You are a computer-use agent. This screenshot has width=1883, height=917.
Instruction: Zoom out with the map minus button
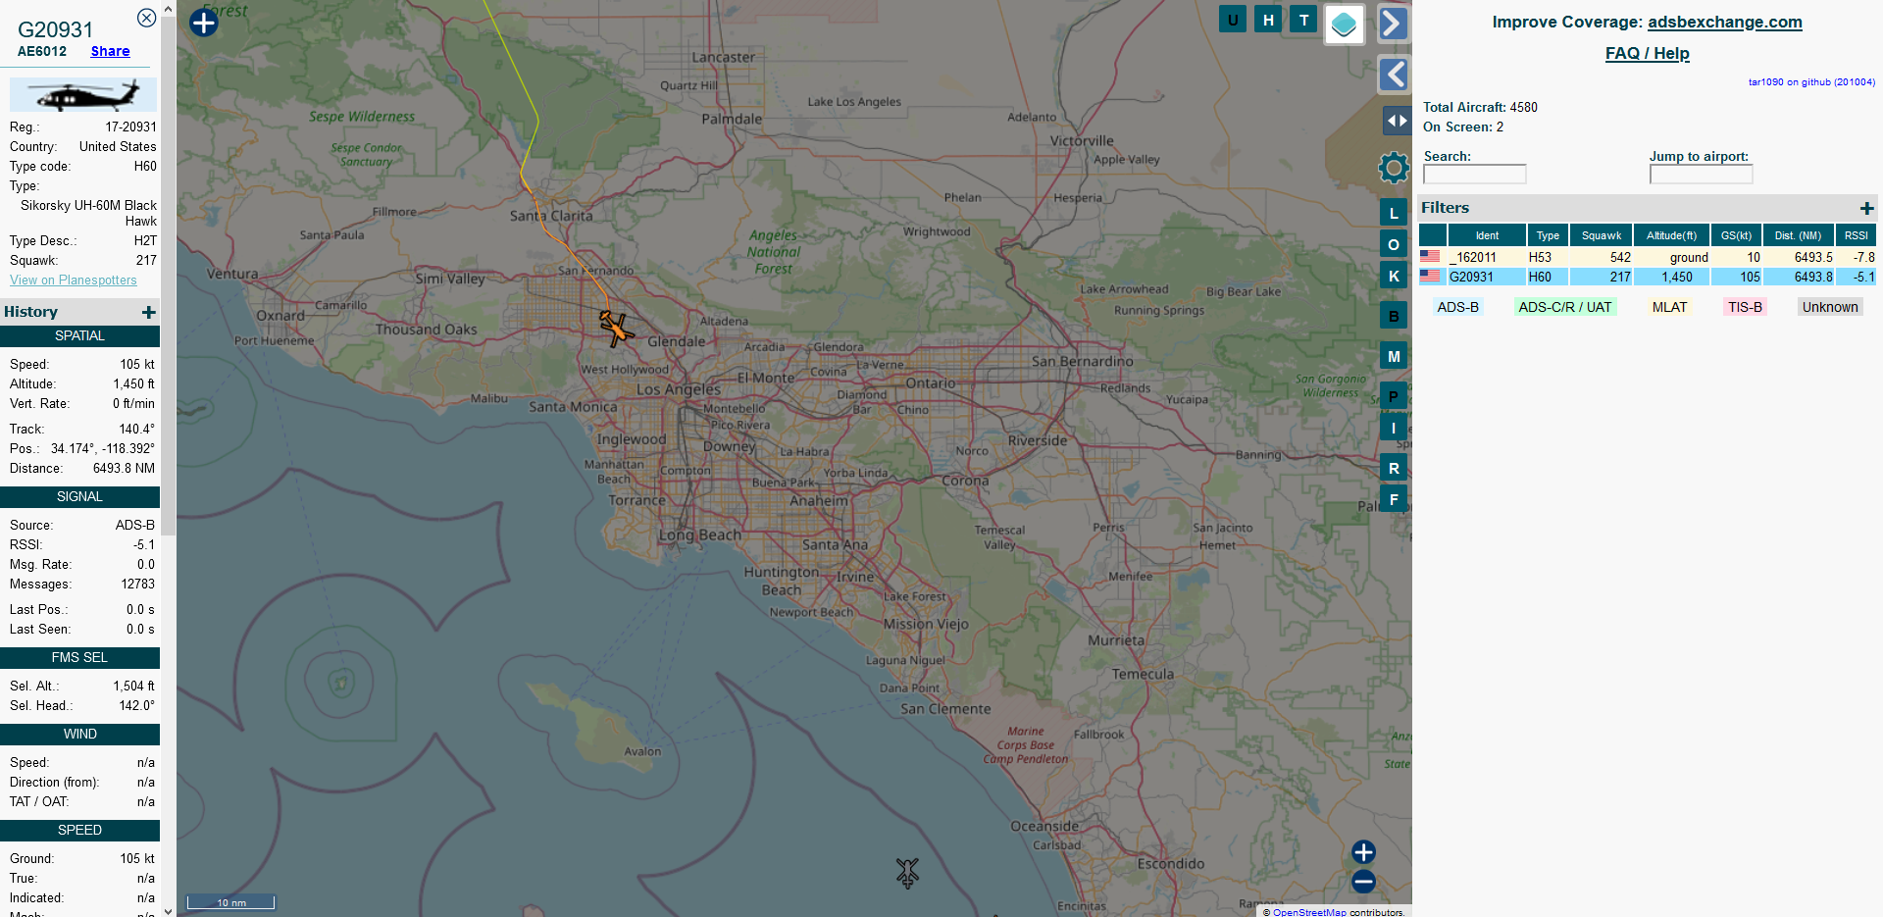[x=1363, y=881]
